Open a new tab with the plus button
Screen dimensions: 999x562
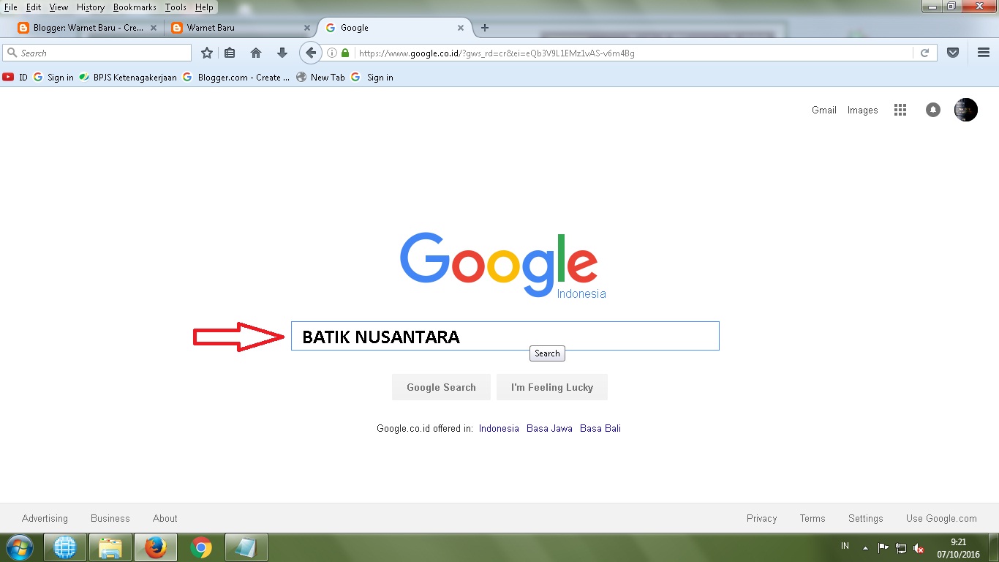(x=484, y=28)
